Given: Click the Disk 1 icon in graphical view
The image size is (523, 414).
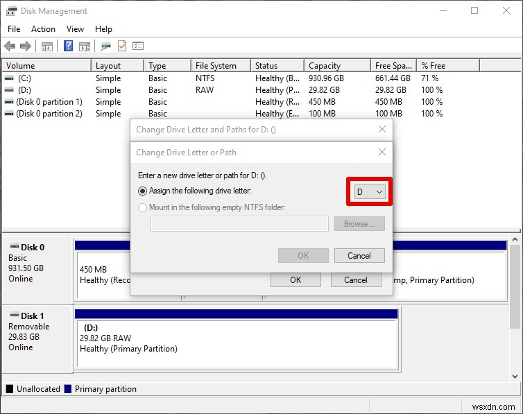Looking at the screenshot, I should (x=15, y=315).
